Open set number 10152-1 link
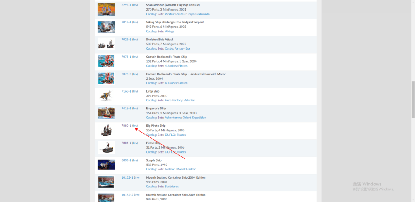Viewport: 415px width, 202px height. pos(127,177)
